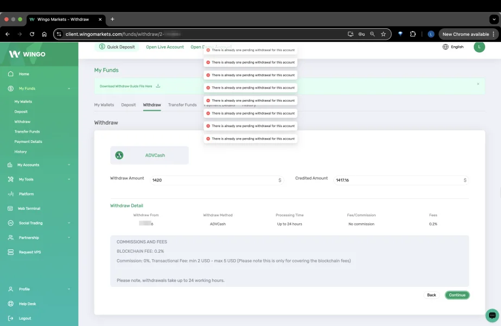
Task: Click the Request VPS server icon
Action: [10, 252]
